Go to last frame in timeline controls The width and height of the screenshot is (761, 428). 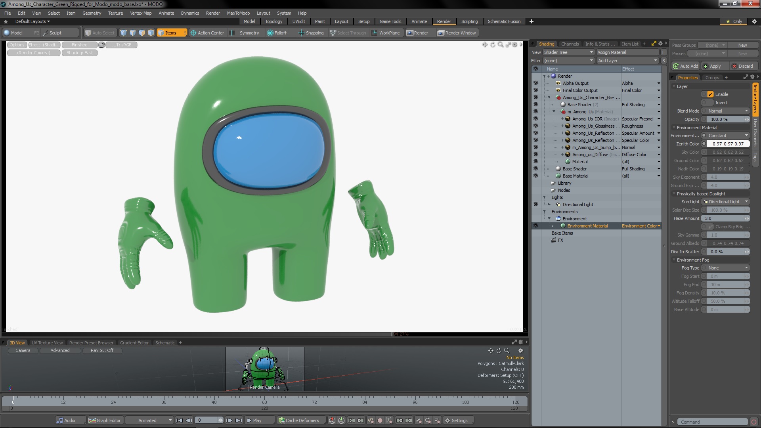click(239, 420)
